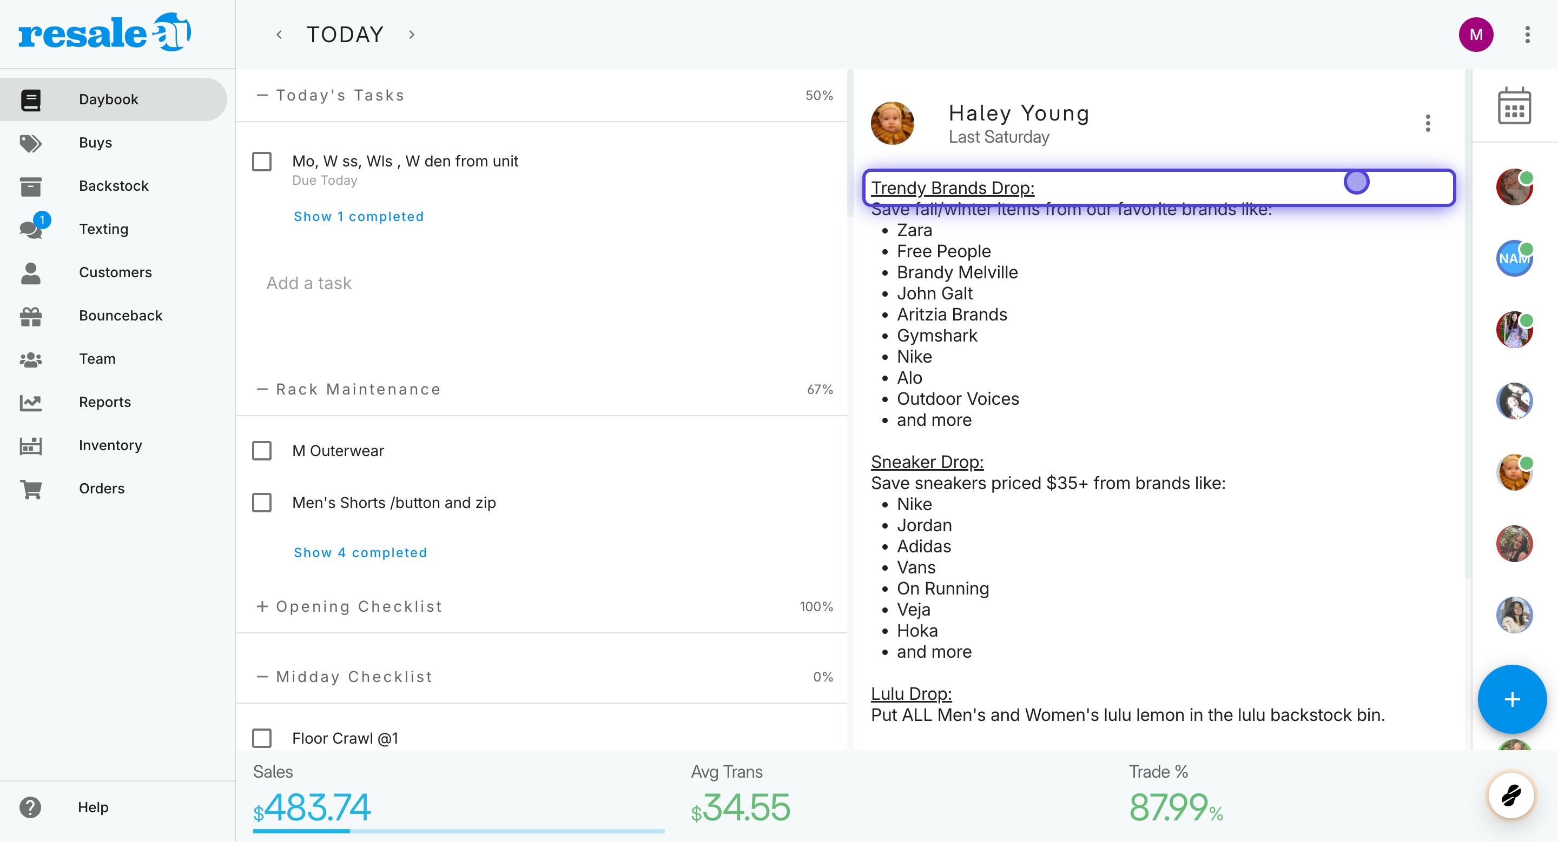Open the Team page
This screenshot has width=1558, height=842.
coord(113,359)
